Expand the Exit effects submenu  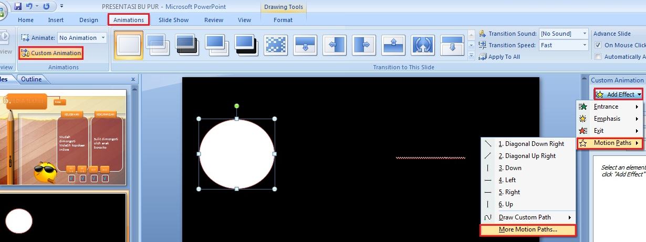[610, 131]
